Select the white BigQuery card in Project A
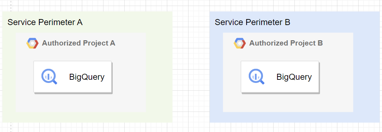Viewport: 382px width, 132px height. [x=73, y=77]
